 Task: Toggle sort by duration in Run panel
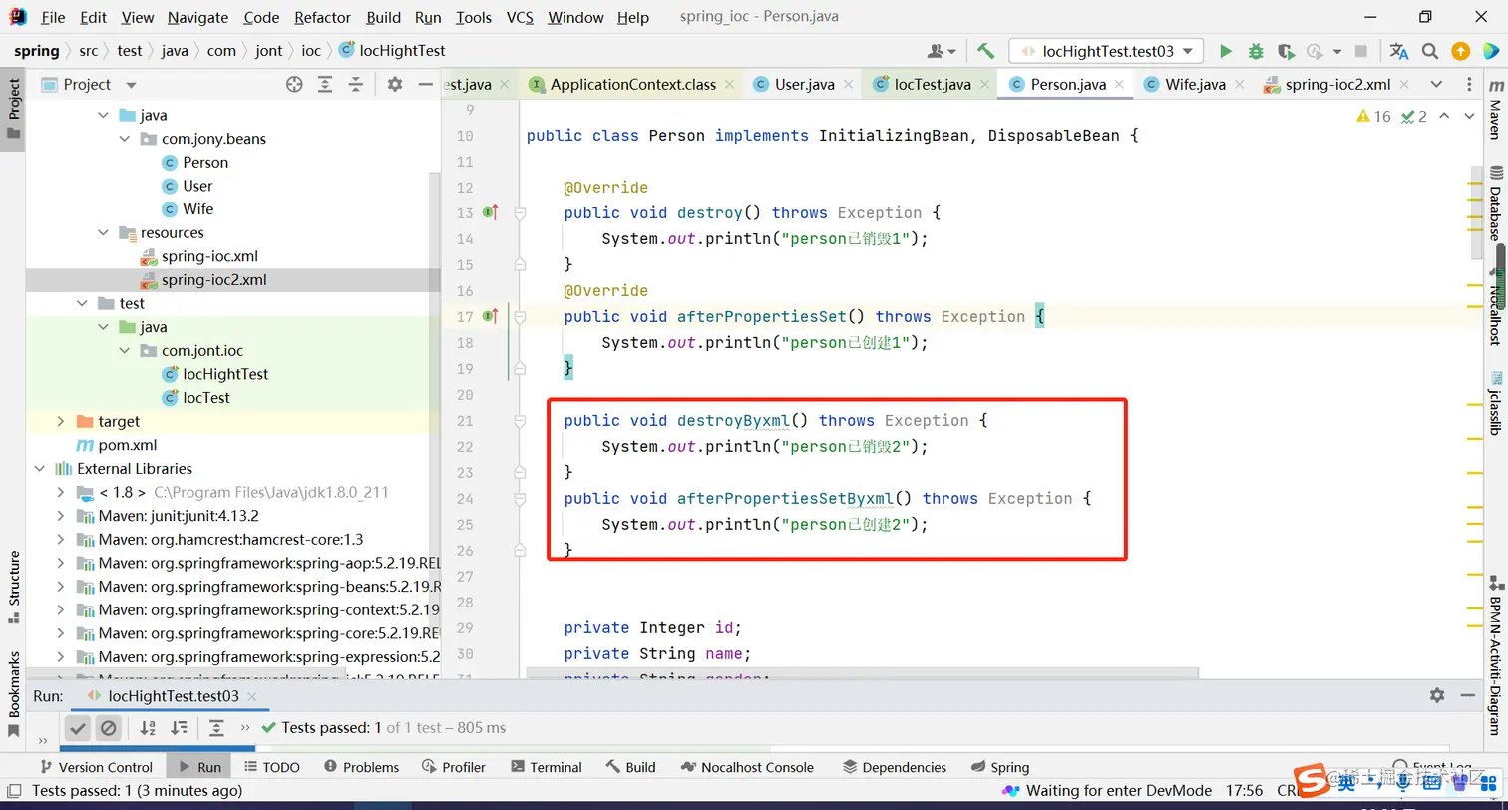[177, 728]
